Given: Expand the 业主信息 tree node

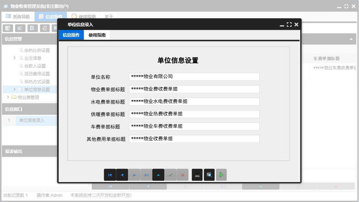Looking at the screenshot, I should click(14, 58).
